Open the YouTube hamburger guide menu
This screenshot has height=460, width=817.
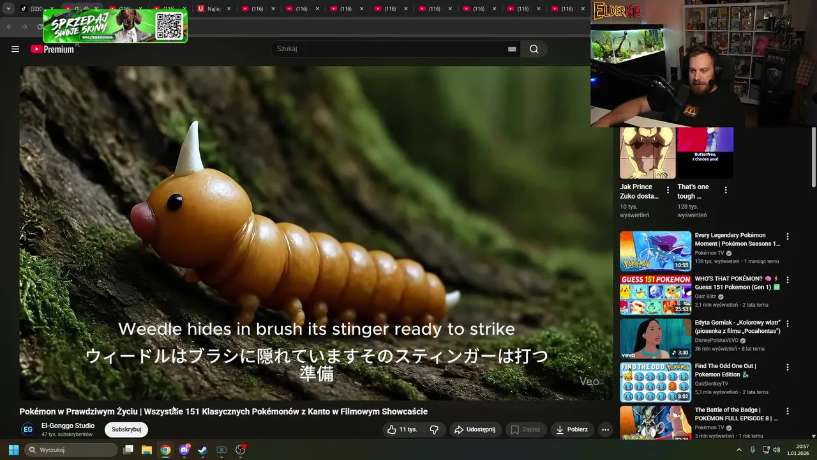point(15,49)
